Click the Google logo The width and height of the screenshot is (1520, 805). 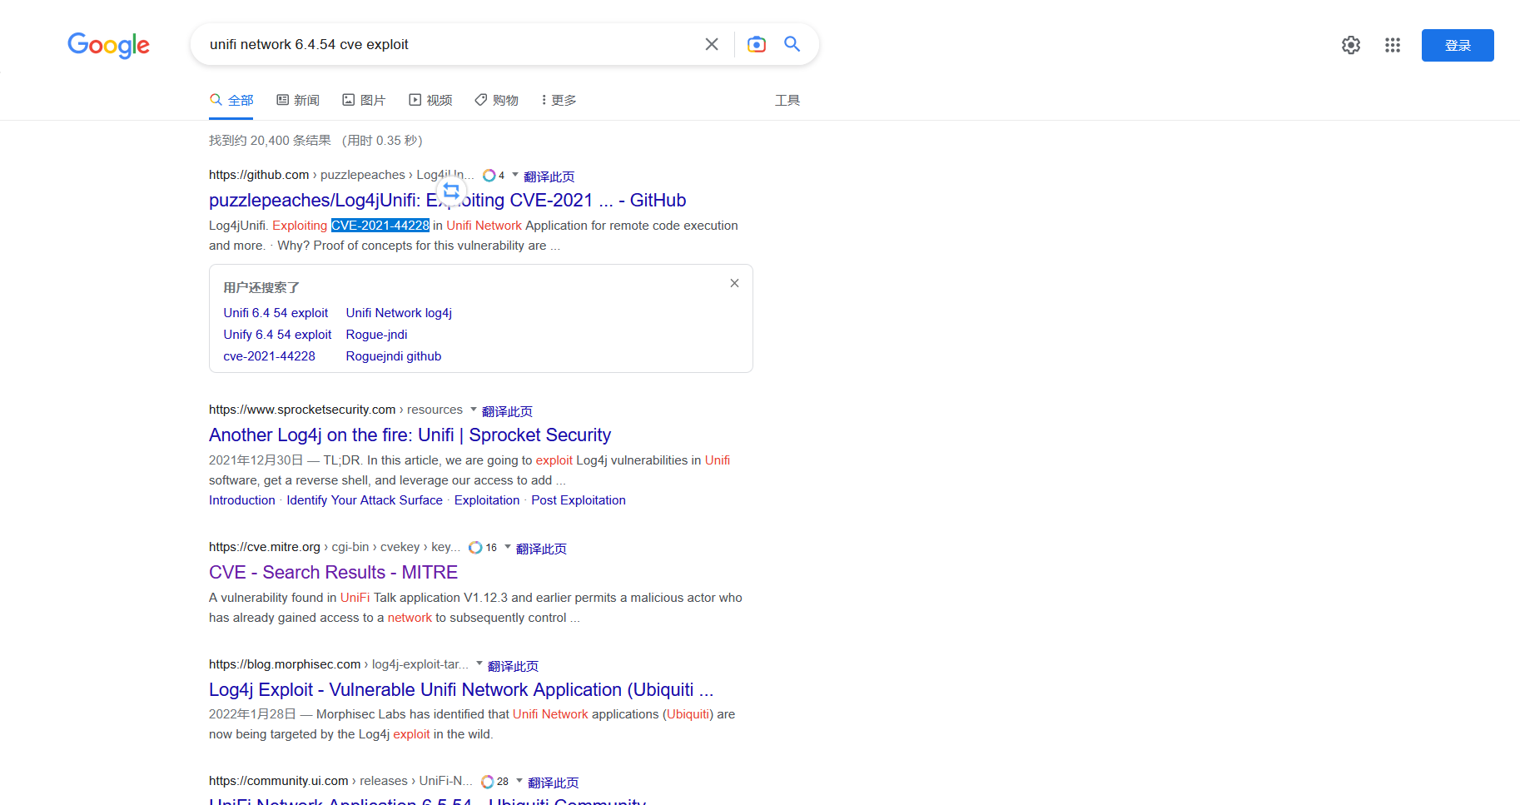click(x=109, y=45)
